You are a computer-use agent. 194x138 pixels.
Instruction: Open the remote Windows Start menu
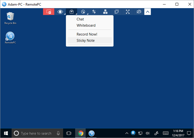[6, 133]
